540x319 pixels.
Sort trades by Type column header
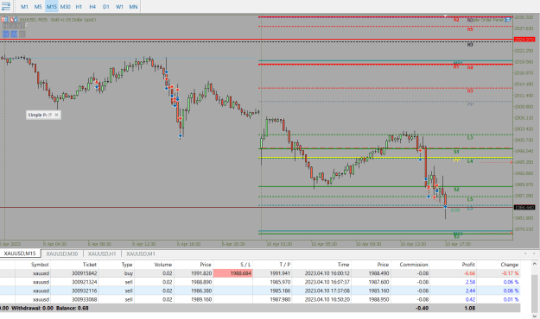(x=127, y=265)
